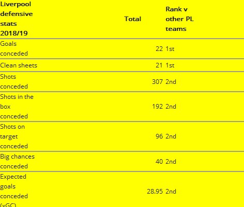The height and width of the screenshot is (207, 244).
Task: Click the xGC value 28.95
Action: tap(155, 192)
